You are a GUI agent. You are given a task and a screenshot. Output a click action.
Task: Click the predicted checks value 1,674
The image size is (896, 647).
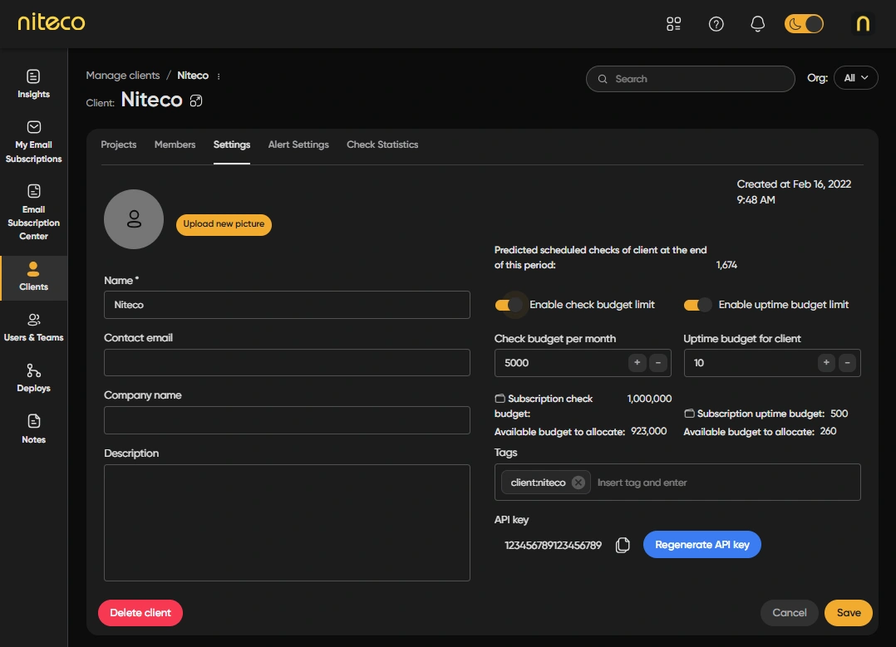[726, 265]
